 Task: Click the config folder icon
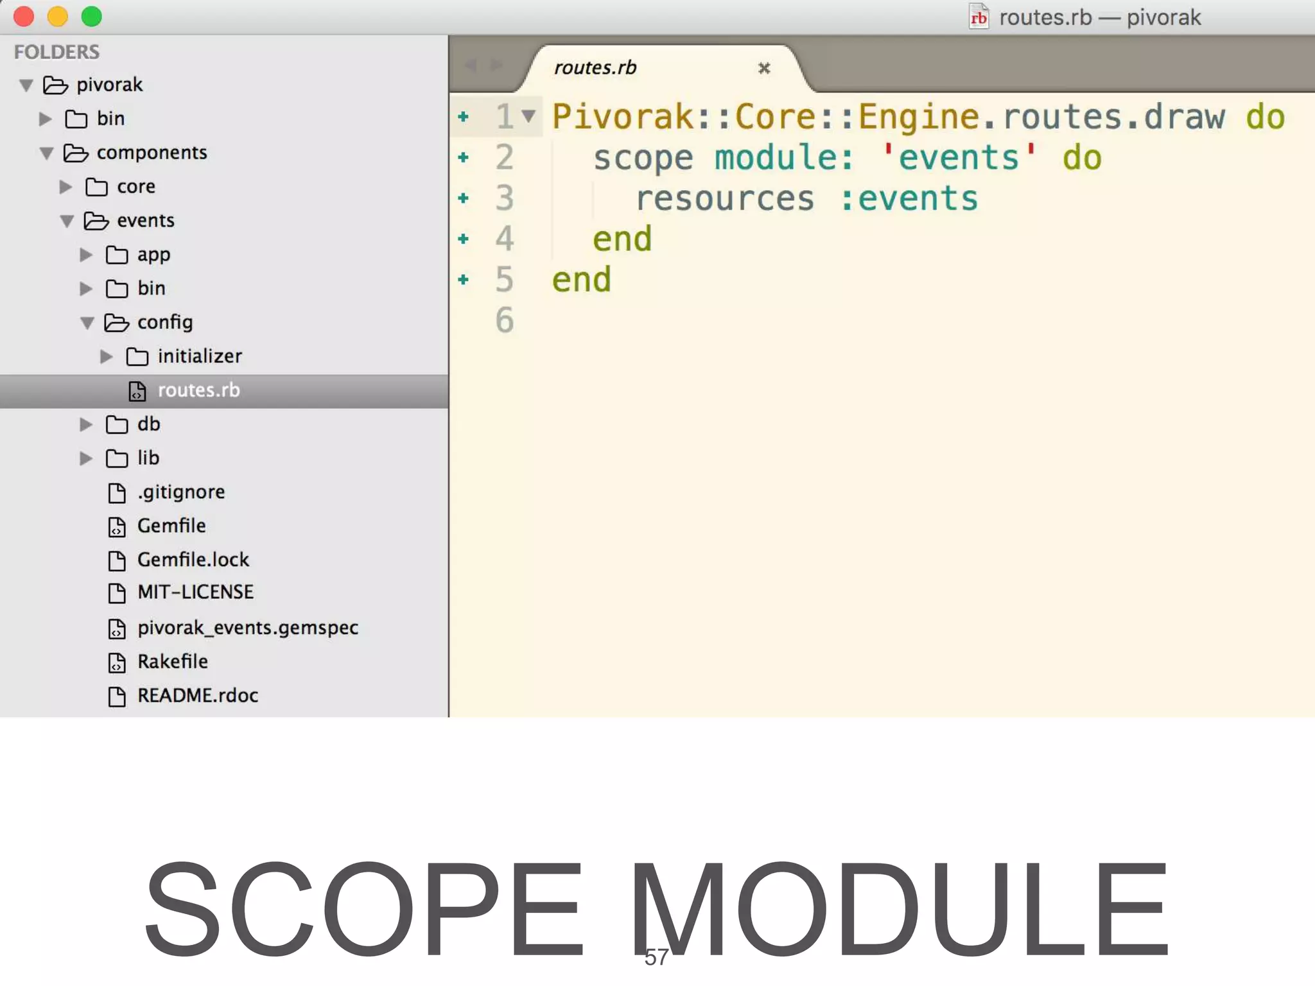[117, 322]
